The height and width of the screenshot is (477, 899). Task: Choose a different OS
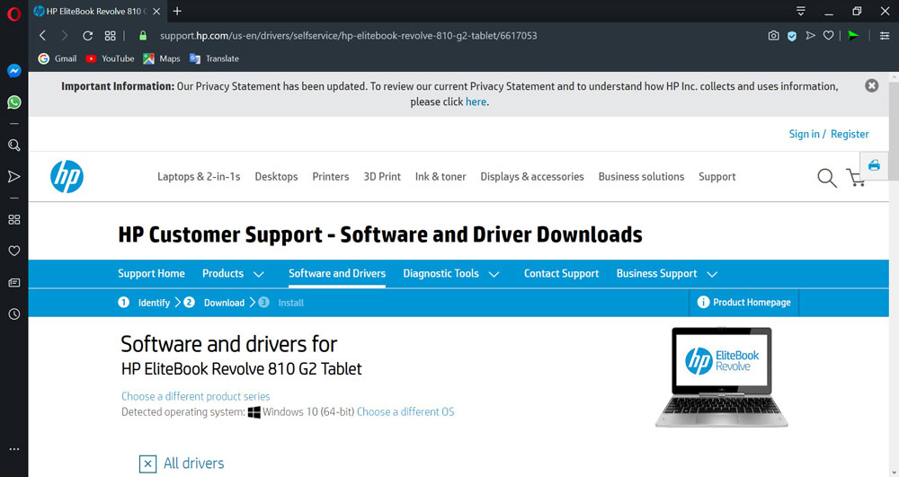click(x=405, y=411)
